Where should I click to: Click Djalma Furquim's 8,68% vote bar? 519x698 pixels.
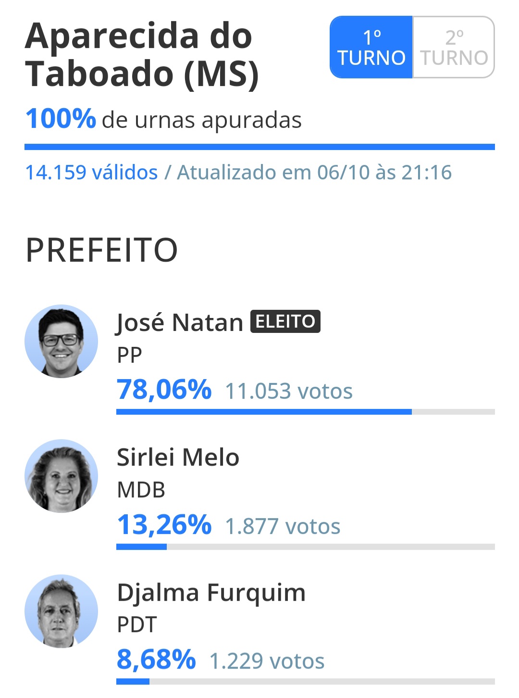[306, 682]
